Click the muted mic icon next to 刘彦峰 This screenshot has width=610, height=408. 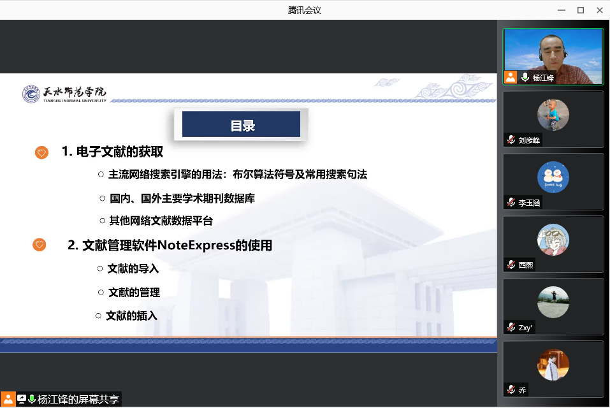coord(511,140)
